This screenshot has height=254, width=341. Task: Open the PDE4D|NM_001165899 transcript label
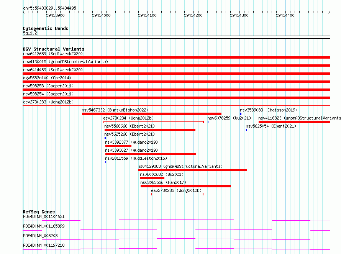pos(44,226)
